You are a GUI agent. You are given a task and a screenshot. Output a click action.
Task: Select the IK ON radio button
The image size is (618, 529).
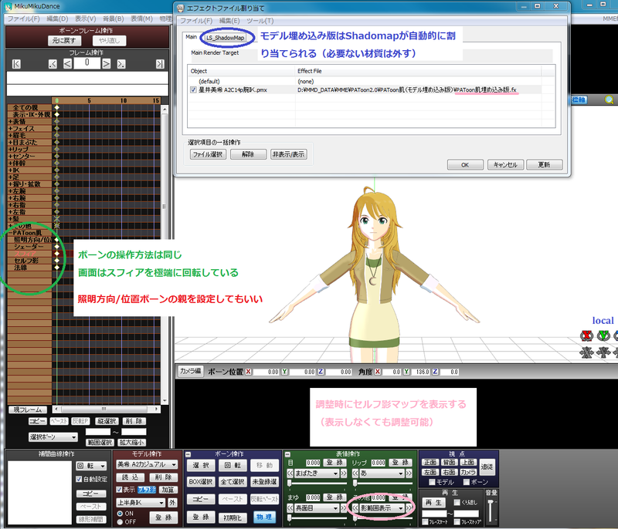pos(120,514)
